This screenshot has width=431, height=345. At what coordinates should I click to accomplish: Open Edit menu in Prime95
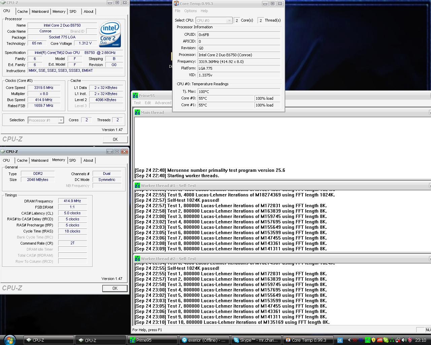pyautogui.click(x=148, y=103)
